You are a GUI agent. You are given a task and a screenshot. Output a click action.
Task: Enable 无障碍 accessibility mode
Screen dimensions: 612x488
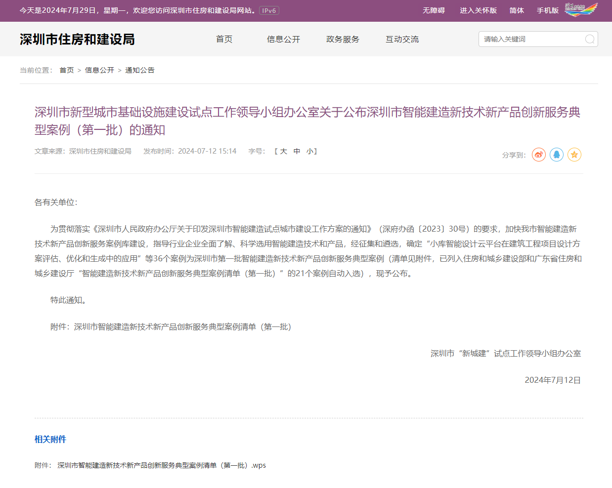tap(434, 10)
